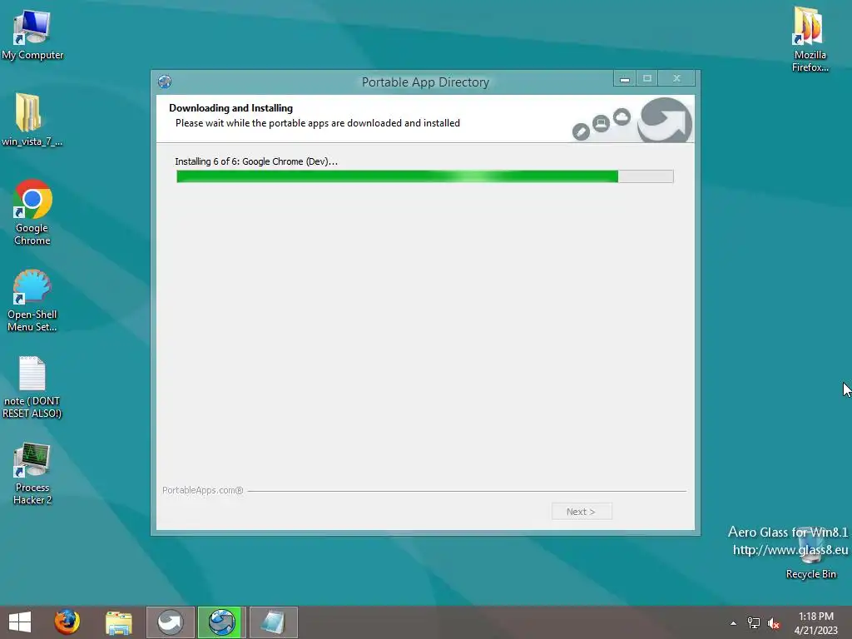Viewport: 852px width, 639px height.
Task: Open the My Computer desktop icon
Action: pos(32,33)
